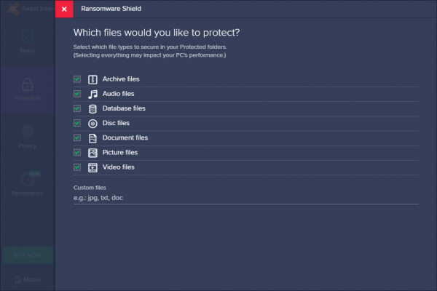437x291 pixels.
Task: Close the Ransomware Shield dialog with red X
Action: pyautogui.click(x=64, y=9)
